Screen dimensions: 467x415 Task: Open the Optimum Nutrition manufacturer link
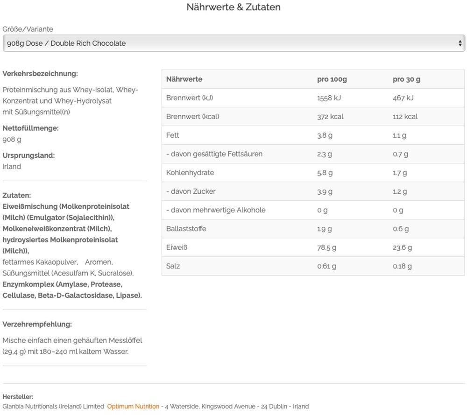[x=133, y=407]
